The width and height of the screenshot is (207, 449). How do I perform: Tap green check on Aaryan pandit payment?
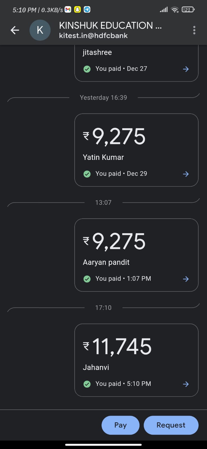pos(87,279)
